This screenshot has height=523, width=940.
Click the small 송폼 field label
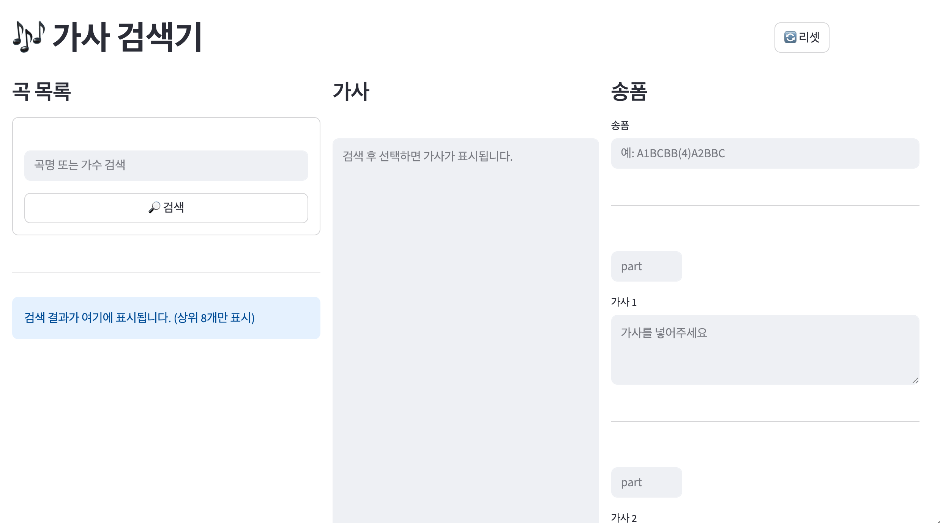620,125
